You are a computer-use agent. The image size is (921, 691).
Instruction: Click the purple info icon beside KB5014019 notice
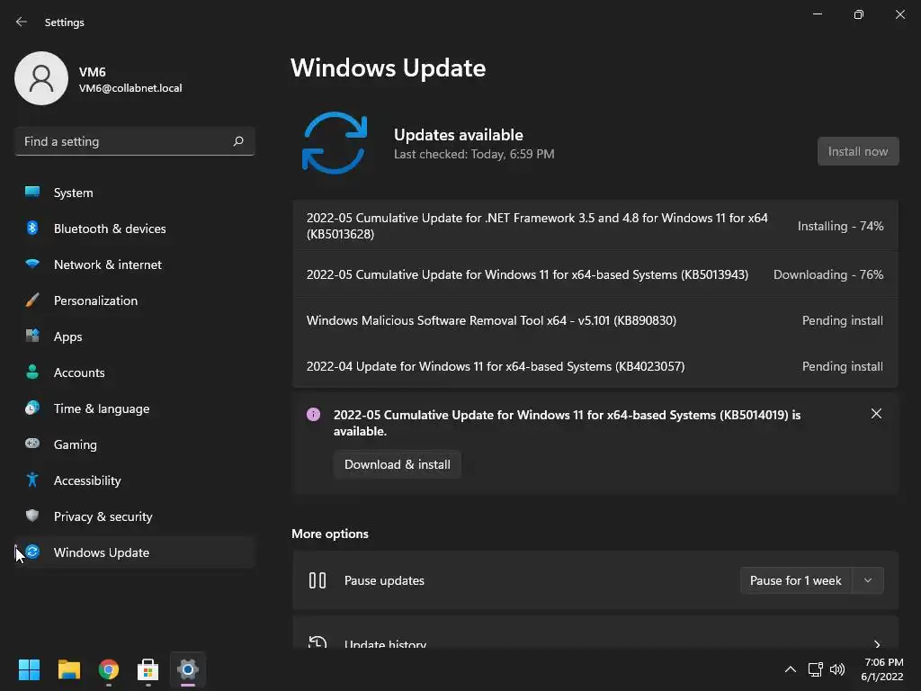click(314, 414)
